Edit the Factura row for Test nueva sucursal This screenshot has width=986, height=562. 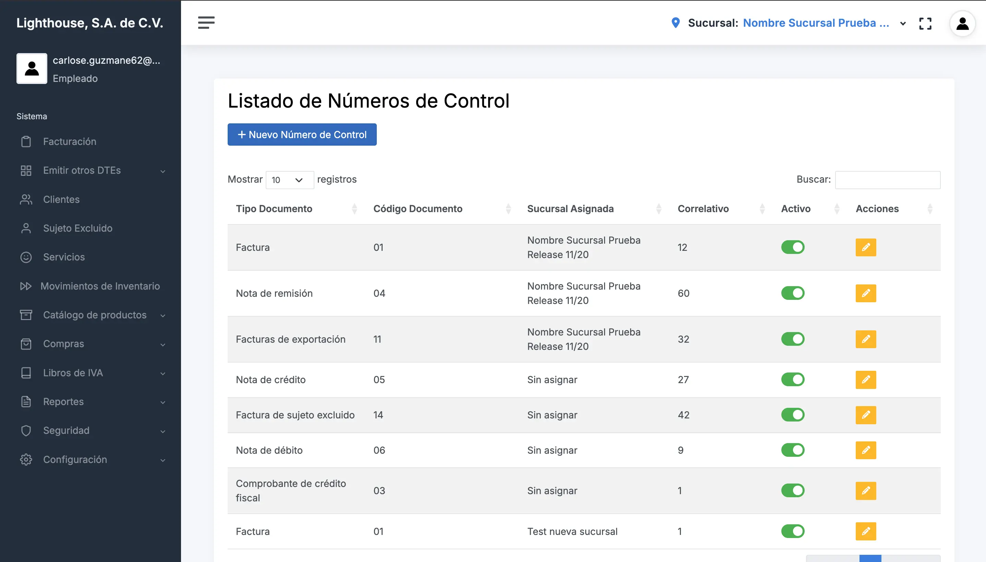(866, 531)
